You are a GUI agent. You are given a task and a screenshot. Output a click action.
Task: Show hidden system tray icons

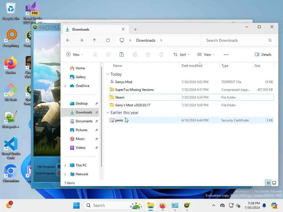(x=214, y=205)
